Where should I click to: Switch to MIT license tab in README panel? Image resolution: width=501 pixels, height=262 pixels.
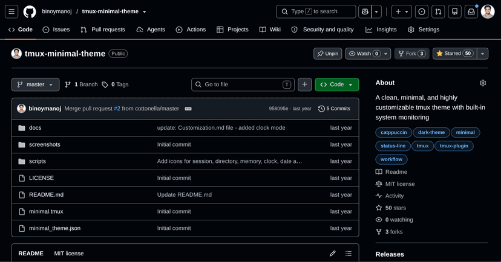69,254
